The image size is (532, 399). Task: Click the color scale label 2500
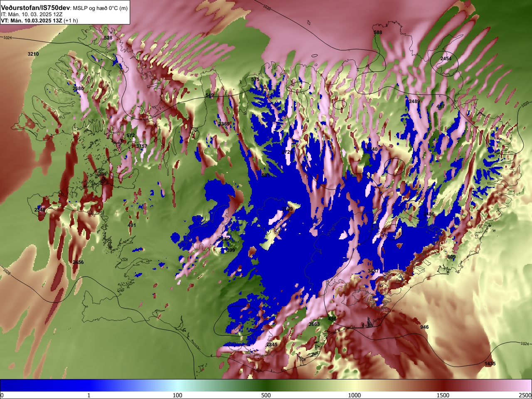[525, 395]
